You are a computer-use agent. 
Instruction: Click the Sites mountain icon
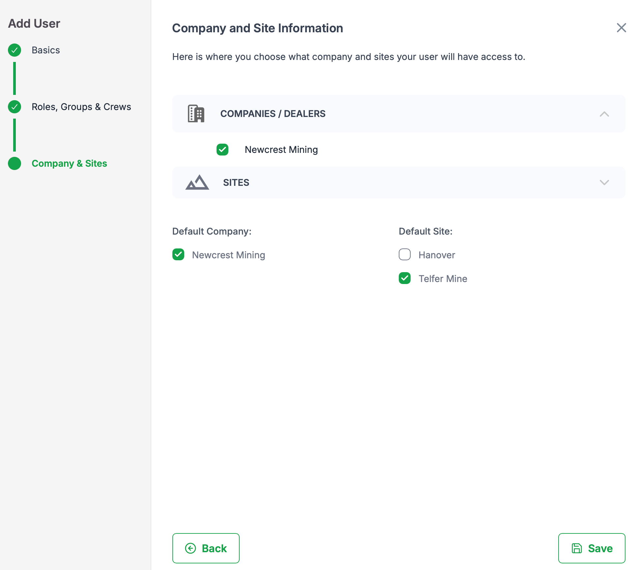(x=197, y=182)
